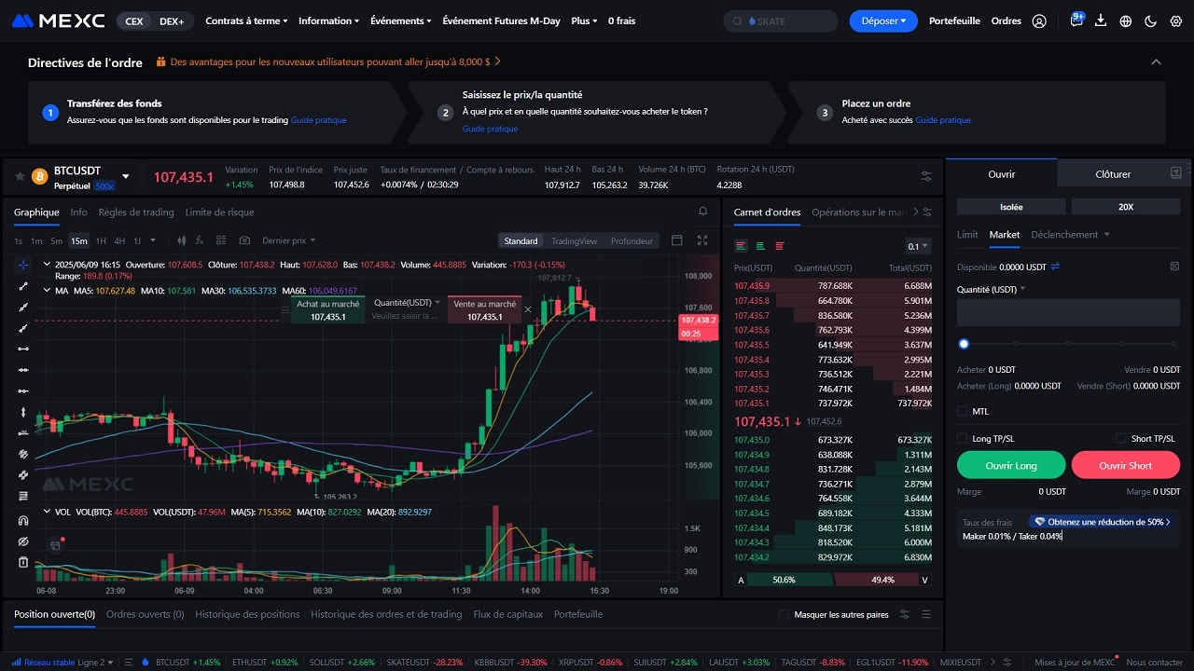Viewport: 1194px width, 671px height.
Task: Collapse Directives de l'ordre panel
Action: click(1156, 62)
